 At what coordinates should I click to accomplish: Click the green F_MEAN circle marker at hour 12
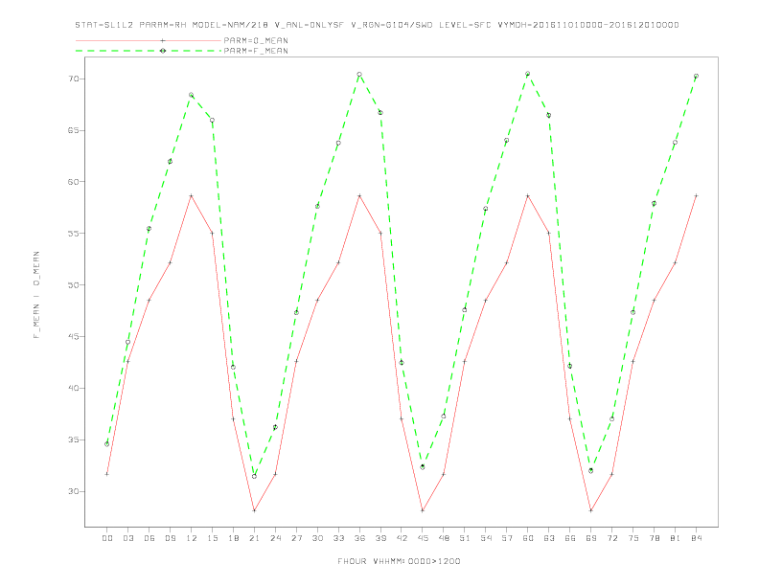click(192, 95)
